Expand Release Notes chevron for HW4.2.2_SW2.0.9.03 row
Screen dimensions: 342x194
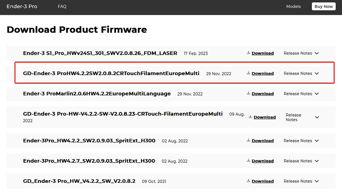click(x=317, y=141)
